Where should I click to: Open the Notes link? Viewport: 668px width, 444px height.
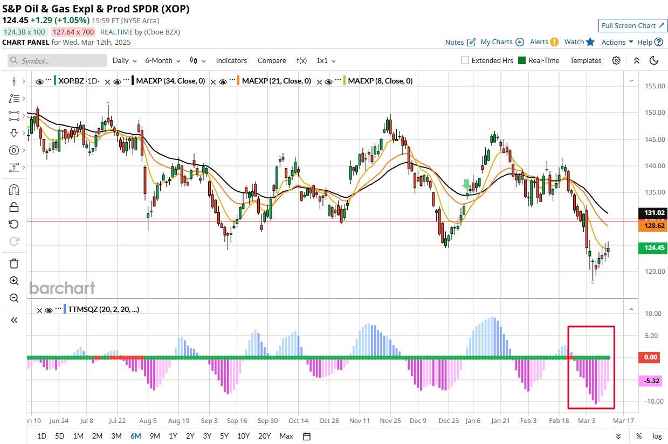pos(460,42)
